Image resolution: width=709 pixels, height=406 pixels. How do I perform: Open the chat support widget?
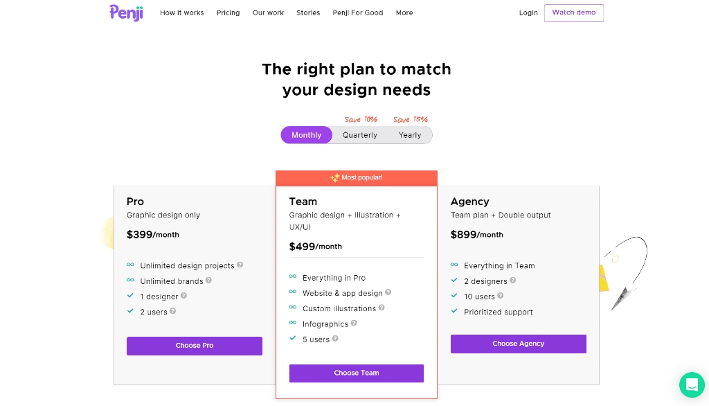click(x=692, y=385)
